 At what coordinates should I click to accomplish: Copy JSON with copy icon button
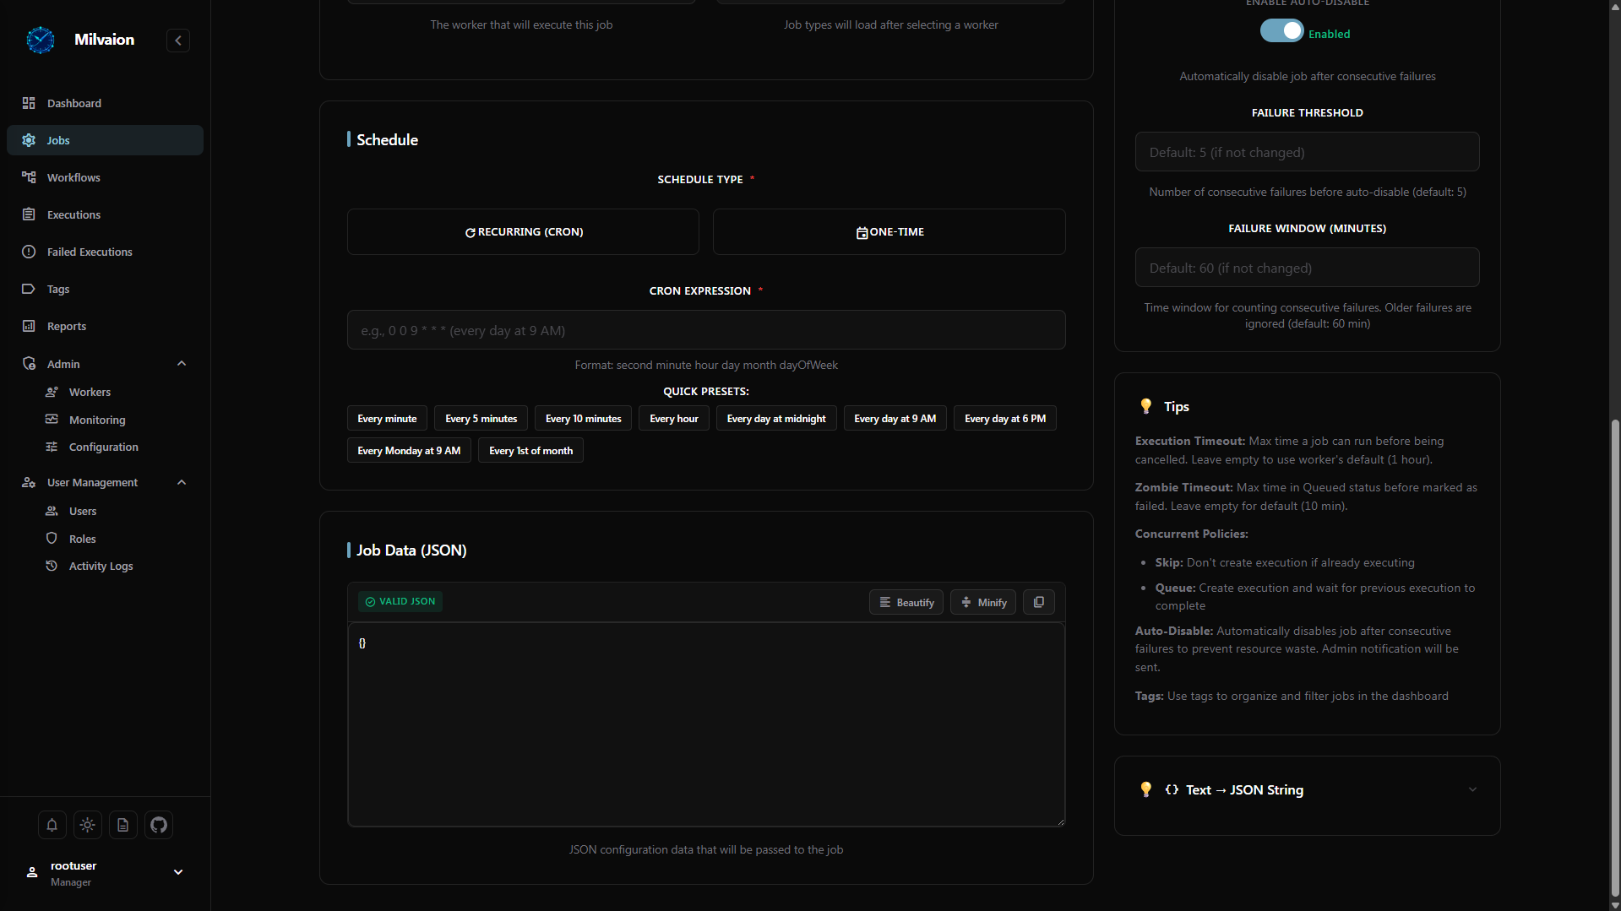[1039, 602]
